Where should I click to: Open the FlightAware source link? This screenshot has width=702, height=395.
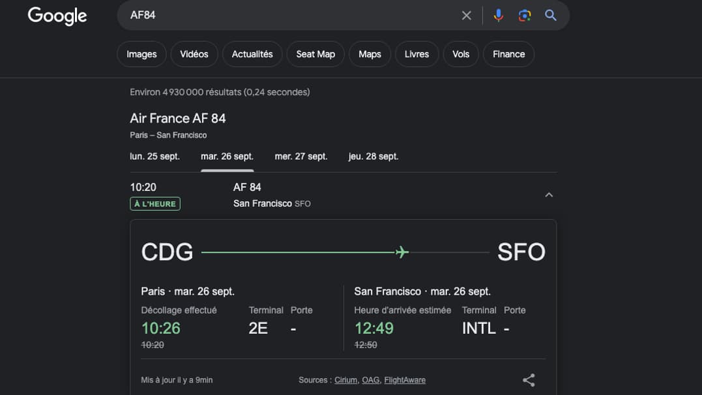coord(405,380)
